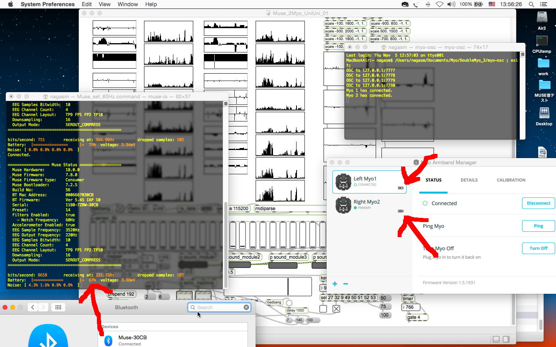Open the Apple menu
556x347 pixels.
click(10, 4)
